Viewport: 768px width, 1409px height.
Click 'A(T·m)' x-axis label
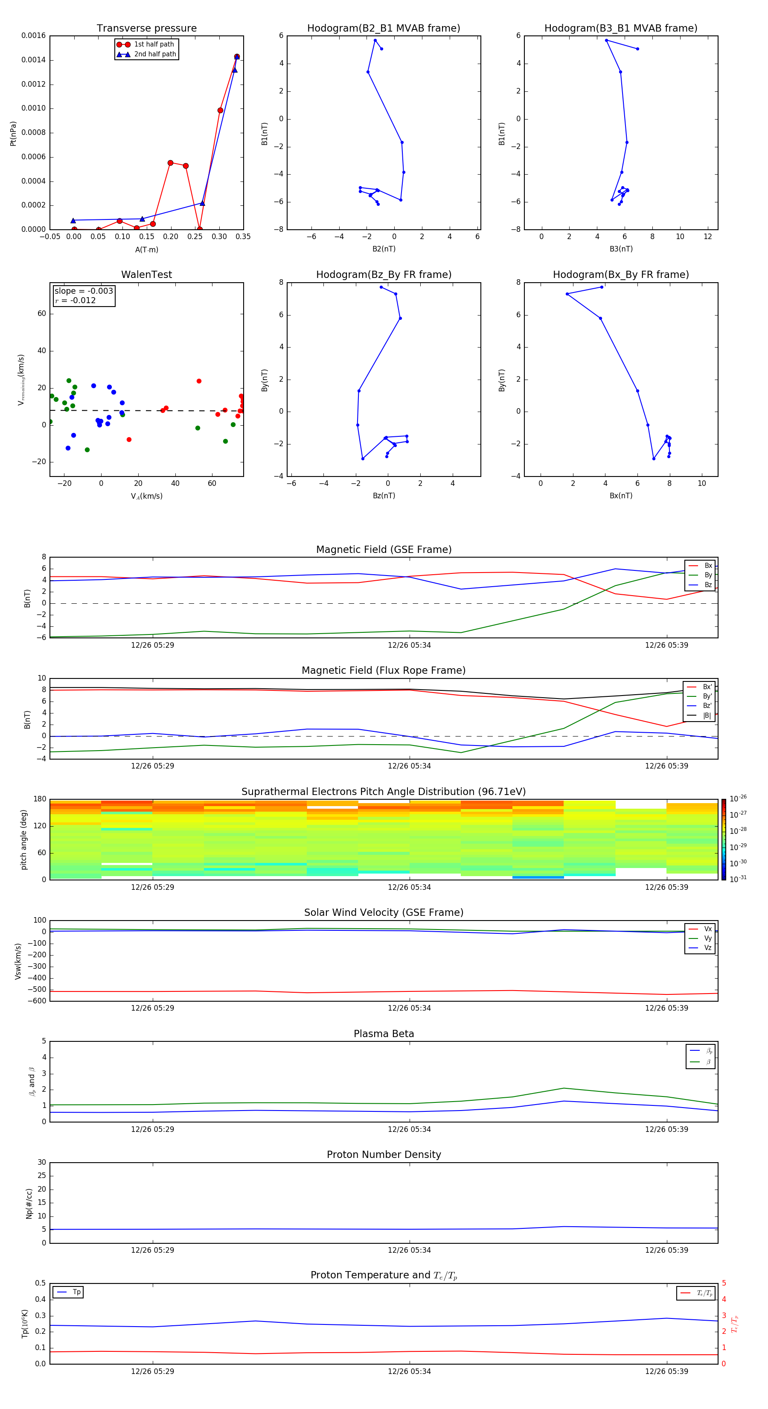146,249
